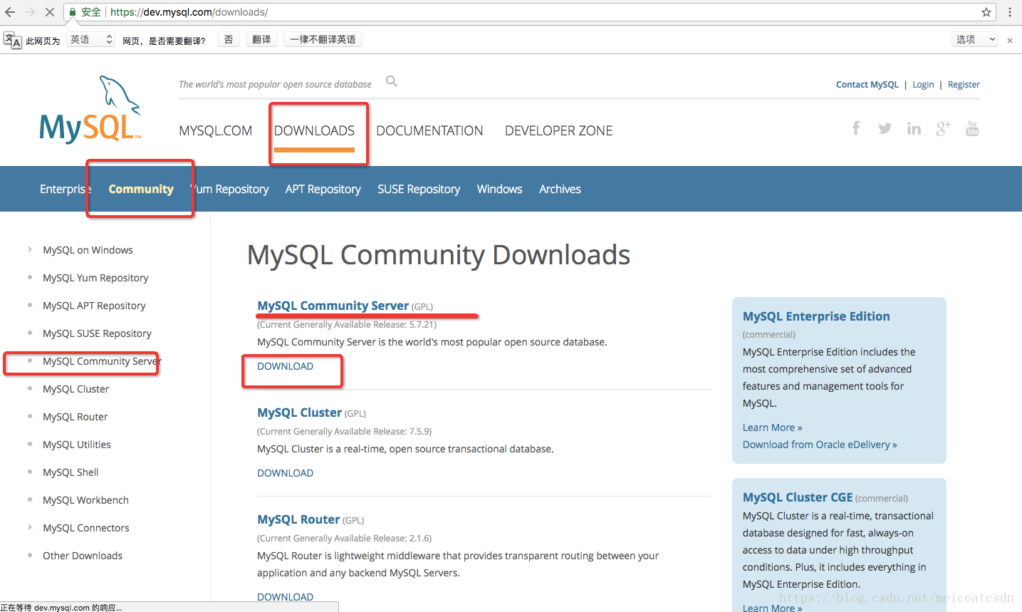Bookmark page with the star icon

pos(986,12)
